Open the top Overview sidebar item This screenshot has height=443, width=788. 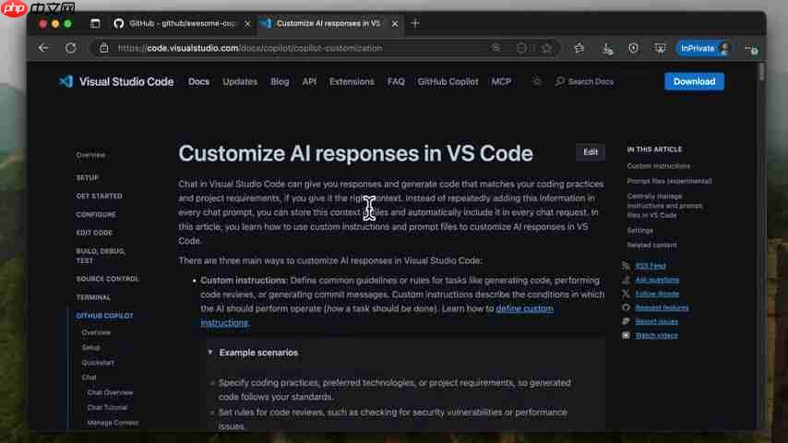[90, 155]
